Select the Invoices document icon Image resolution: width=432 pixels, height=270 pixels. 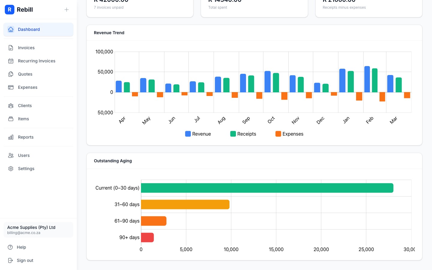[x=11, y=48]
